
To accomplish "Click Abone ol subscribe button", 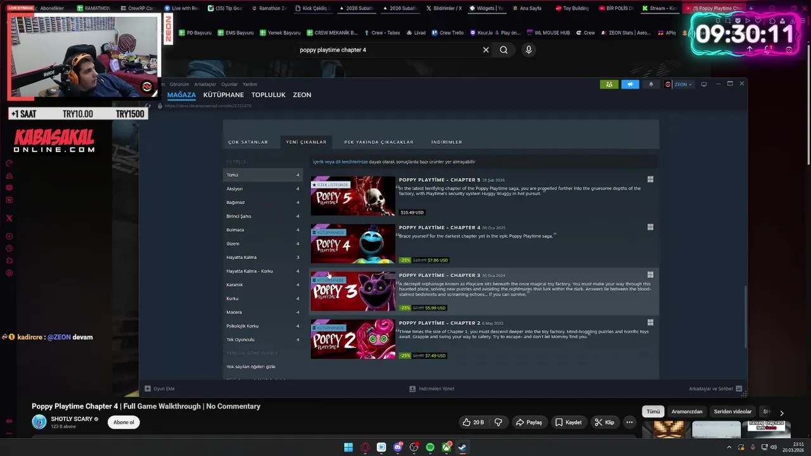I will [124, 422].
